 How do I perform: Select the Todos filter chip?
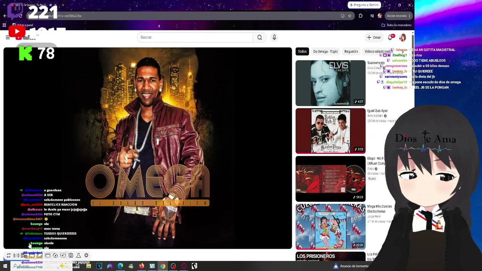[302, 52]
